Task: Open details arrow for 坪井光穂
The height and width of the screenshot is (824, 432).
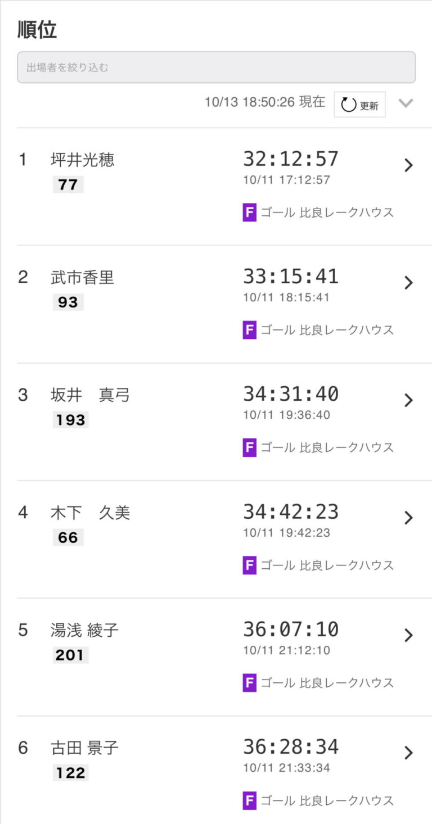Action: [x=409, y=165]
